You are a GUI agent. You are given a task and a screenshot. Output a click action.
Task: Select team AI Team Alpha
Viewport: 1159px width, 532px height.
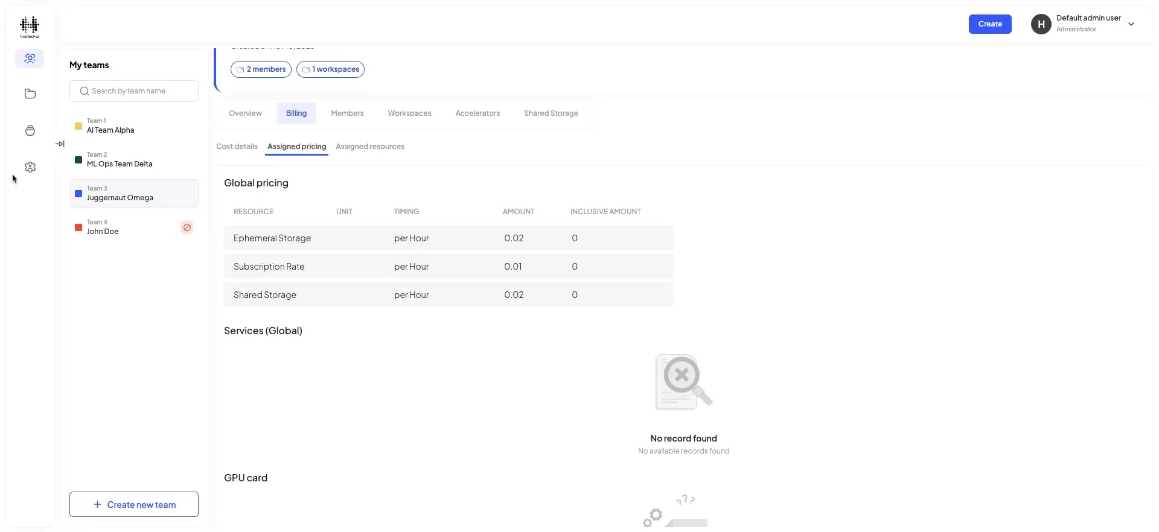134,126
